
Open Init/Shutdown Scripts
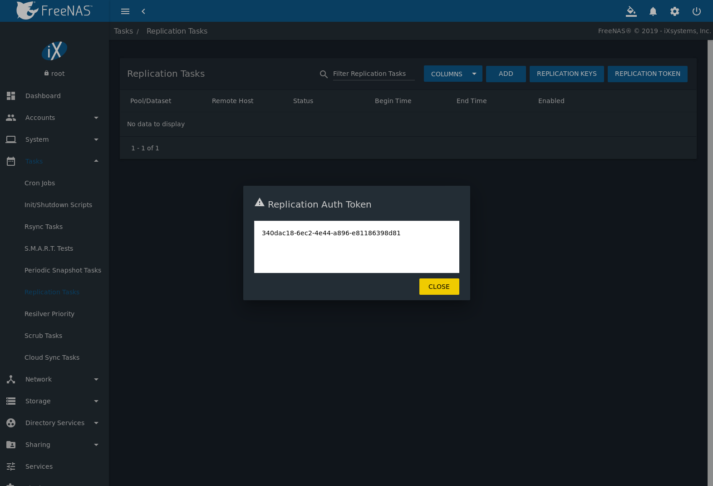click(x=58, y=205)
